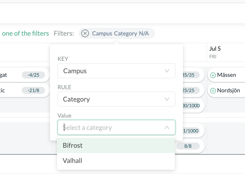Choose Valhall from the category list
The height and width of the screenshot is (180, 245).
point(116,161)
